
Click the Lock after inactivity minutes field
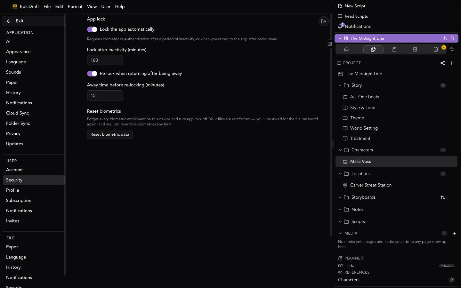tap(105, 60)
